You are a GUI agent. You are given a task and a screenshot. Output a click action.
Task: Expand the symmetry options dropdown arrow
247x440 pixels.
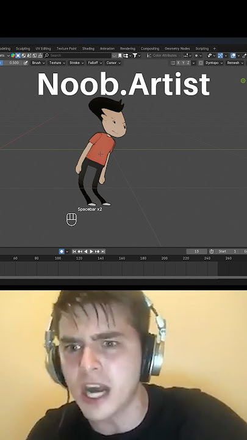coord(193,63)
